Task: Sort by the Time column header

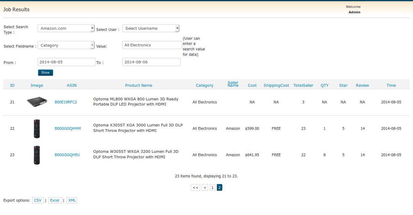Action: coord(391,85)
